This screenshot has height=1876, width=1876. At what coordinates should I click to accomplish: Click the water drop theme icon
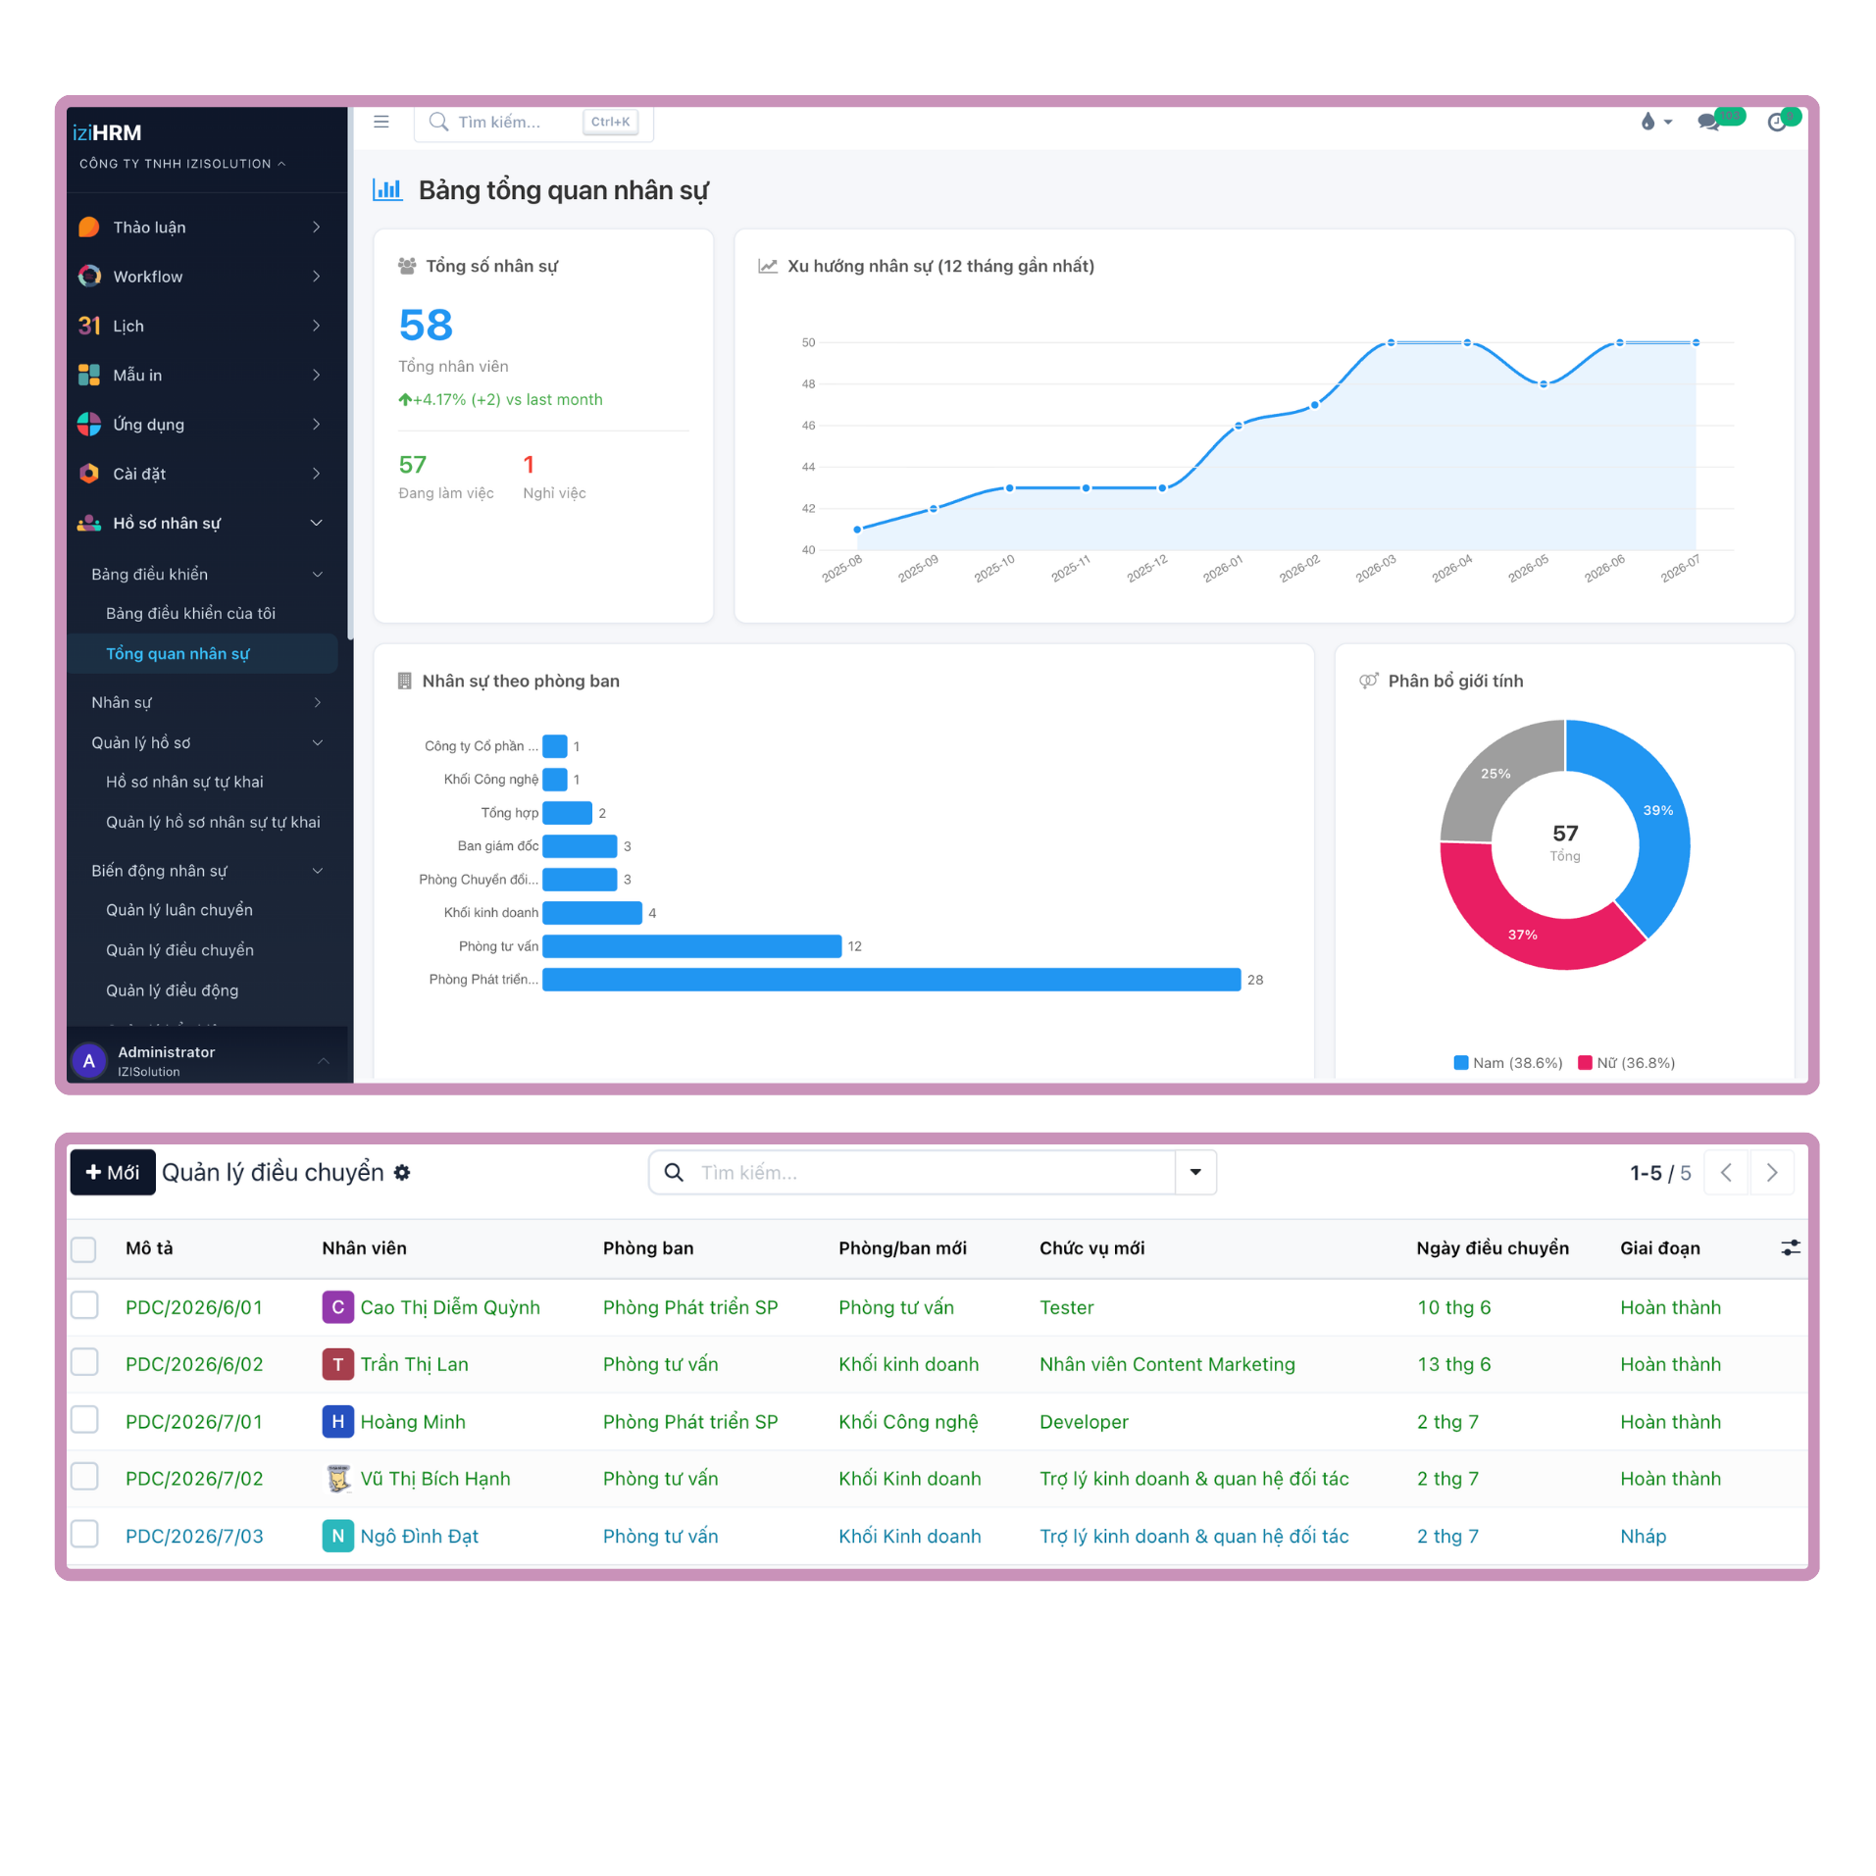[x=1648, y=122]
